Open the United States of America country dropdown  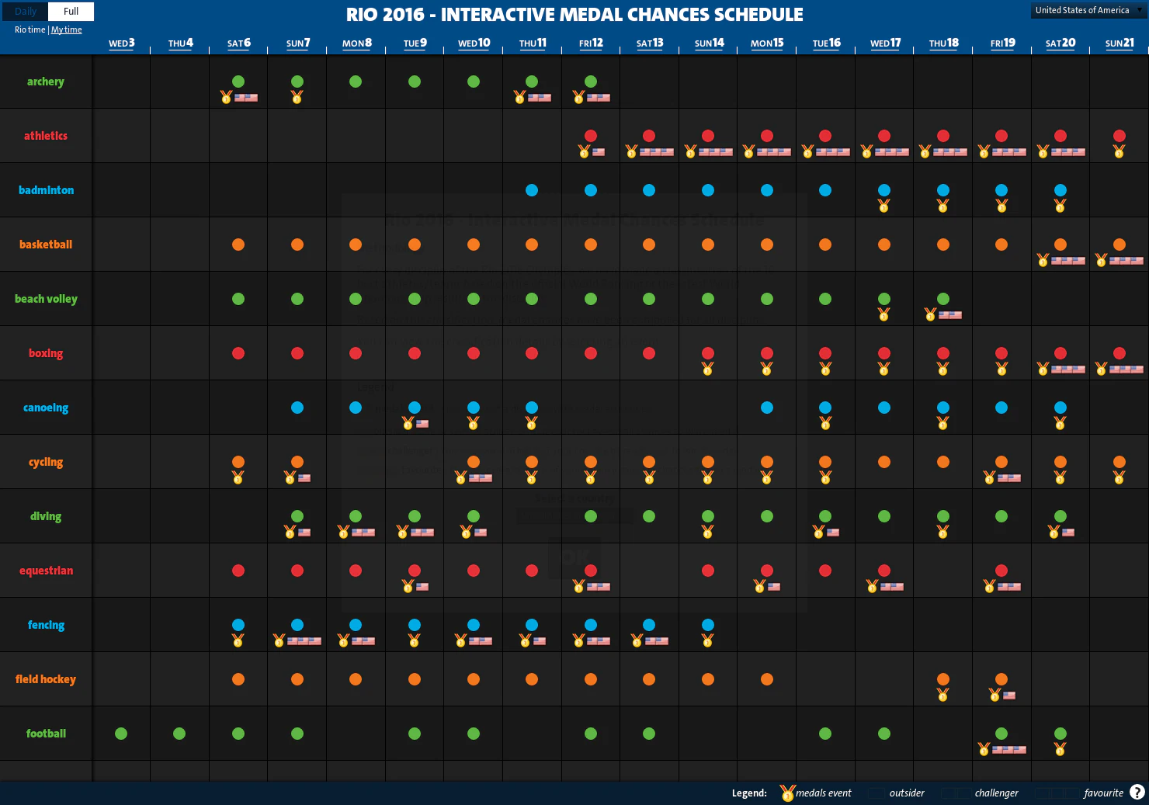pyautogui.click(x=1088, y=10)
